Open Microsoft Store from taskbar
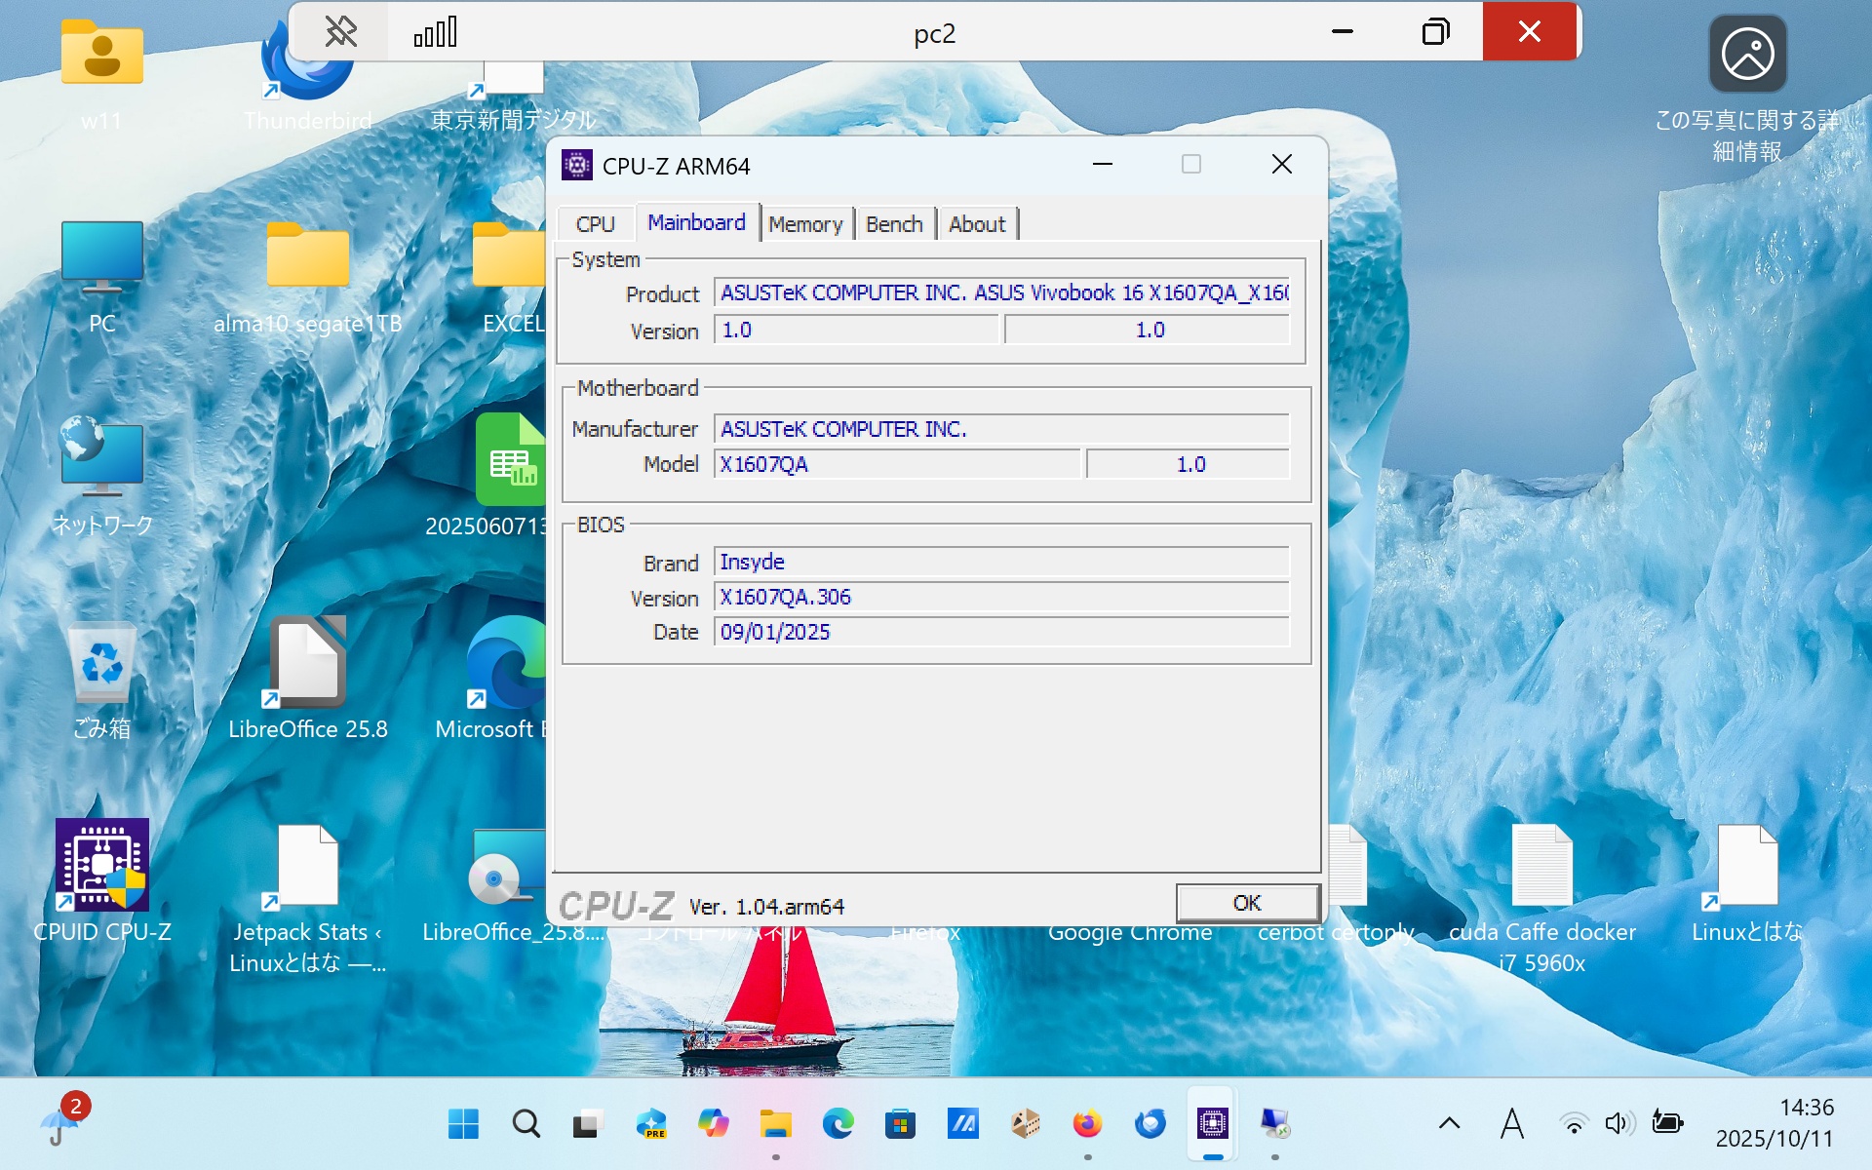Image resolution: width=1872 pixels, height=1170 pixels. [x=900, y=1124]
